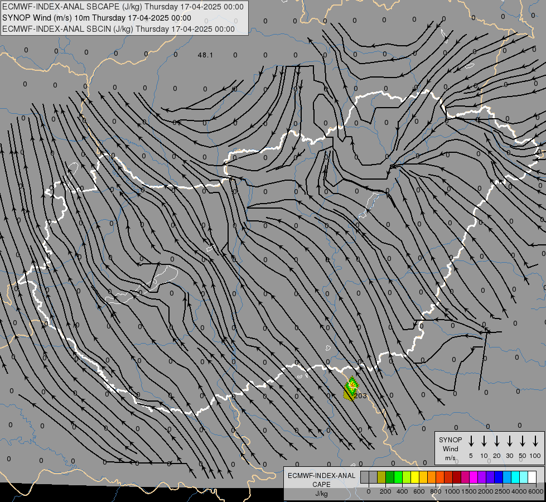
Task: Select the dark green CAPE legend swatch
Action: [390, 477]
